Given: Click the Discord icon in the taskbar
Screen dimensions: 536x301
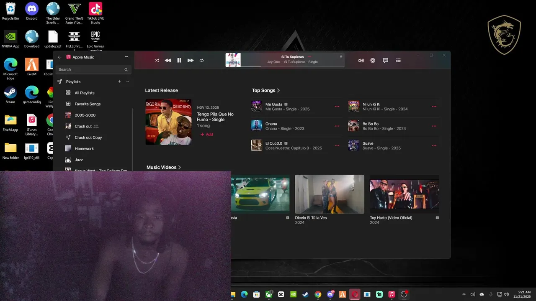Looking at the screenshot, I should click(x=330, y=294).
